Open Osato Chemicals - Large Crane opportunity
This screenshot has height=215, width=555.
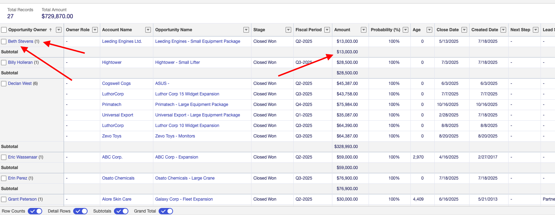coord(185,178)
